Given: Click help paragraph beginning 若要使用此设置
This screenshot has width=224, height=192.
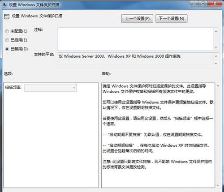Looking at the screenshot, I should pyautogui.click(x=158, y=121).
